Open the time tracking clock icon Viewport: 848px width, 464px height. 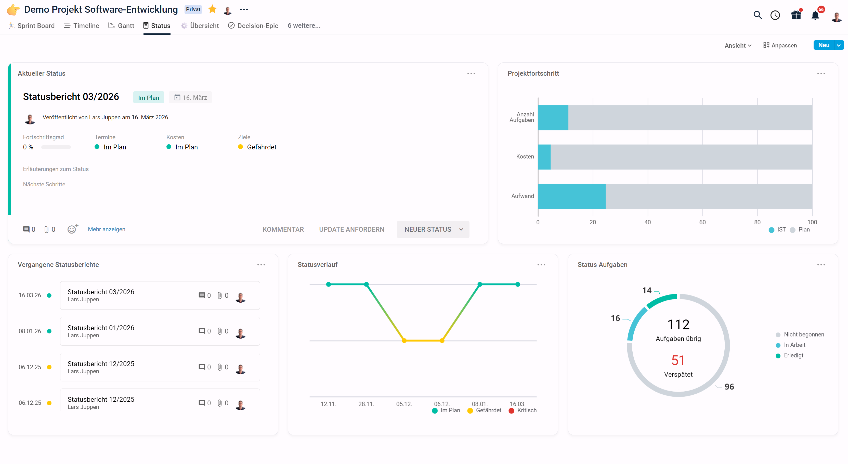775,15
